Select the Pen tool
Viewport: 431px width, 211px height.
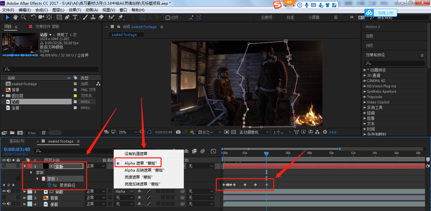67,17
